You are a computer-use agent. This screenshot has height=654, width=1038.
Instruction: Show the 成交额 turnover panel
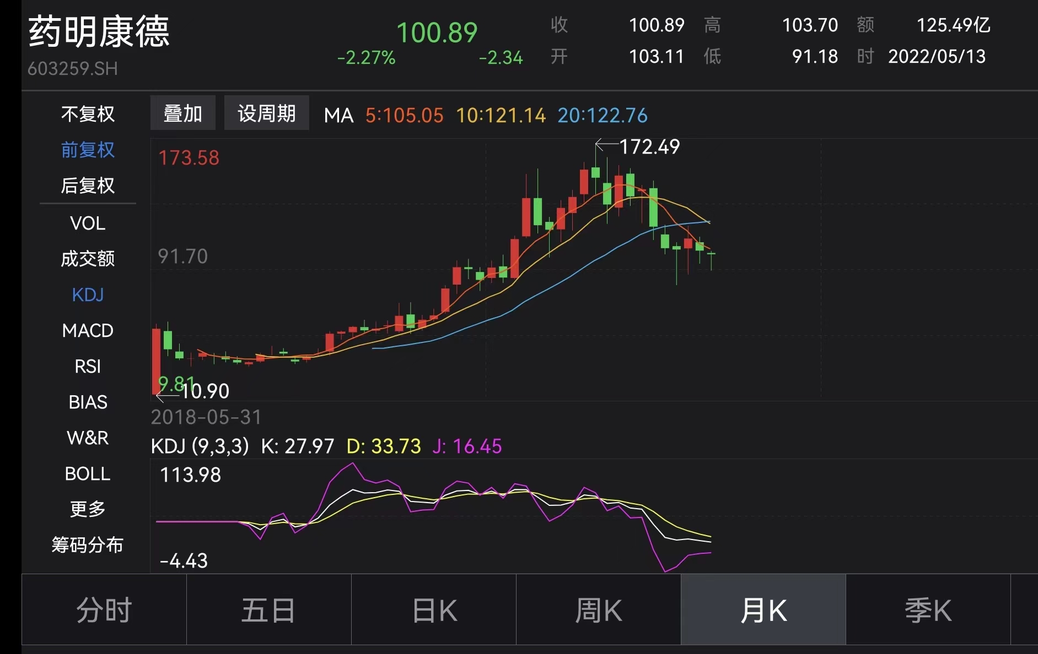coord(87,259)
